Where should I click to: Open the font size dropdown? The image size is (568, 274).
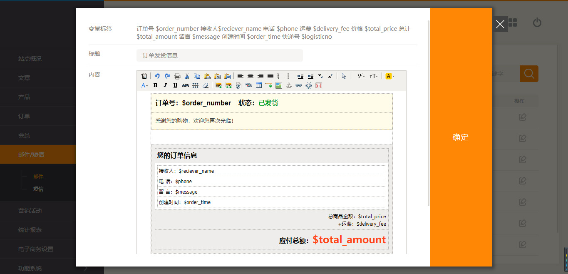tap(373, 76)
